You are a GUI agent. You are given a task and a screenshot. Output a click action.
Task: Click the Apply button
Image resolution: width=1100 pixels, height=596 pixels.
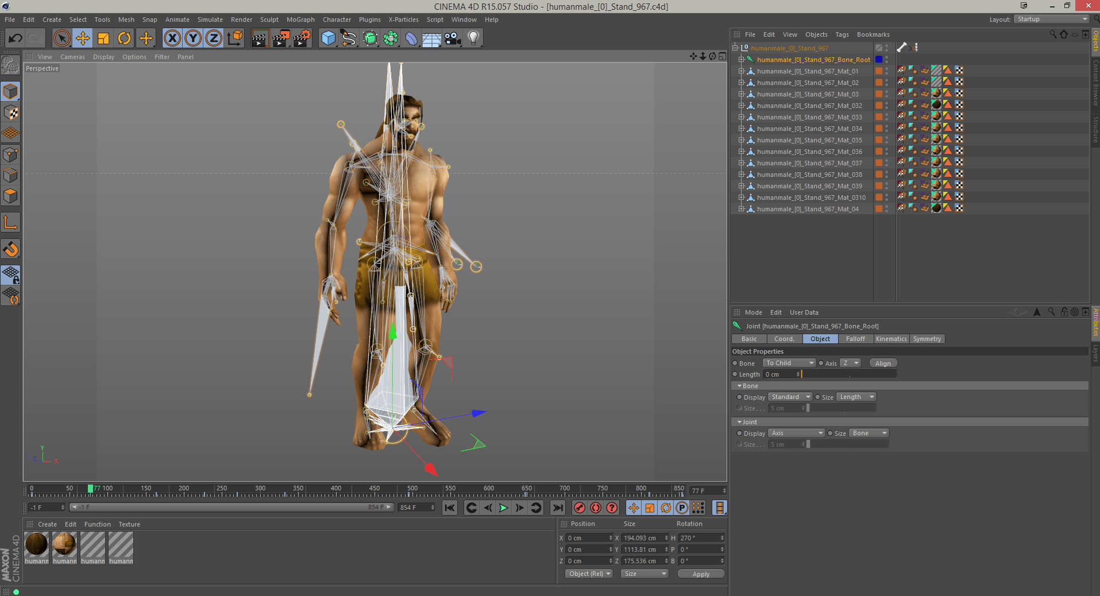701,574
